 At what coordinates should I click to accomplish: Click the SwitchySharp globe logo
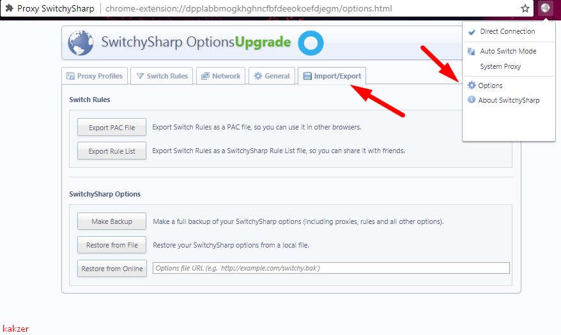coord(81,43)
